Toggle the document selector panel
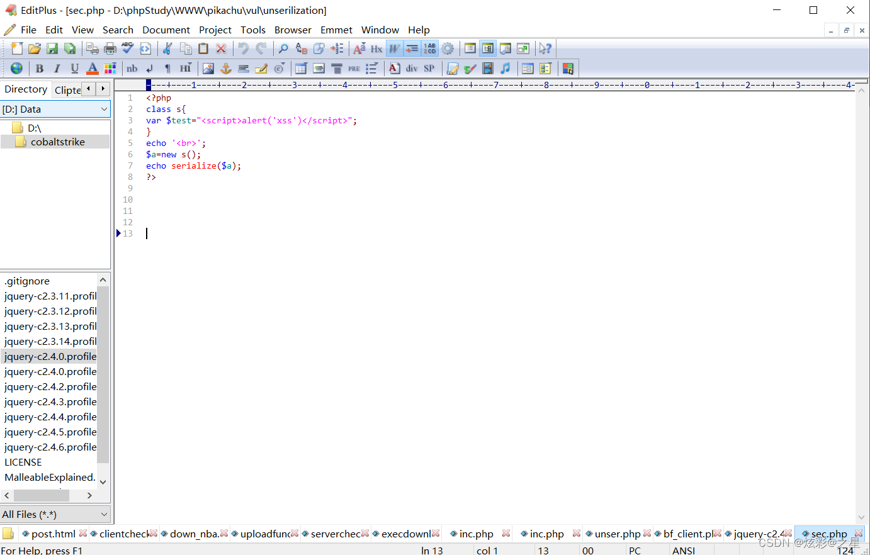 click(x=470, y=48)
